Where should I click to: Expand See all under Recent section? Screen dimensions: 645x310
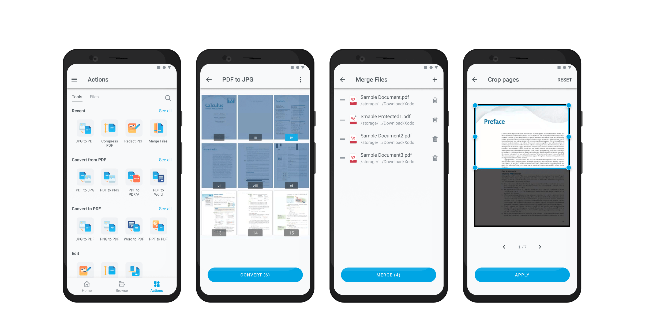pyautogui.click(x=164, y=110)
